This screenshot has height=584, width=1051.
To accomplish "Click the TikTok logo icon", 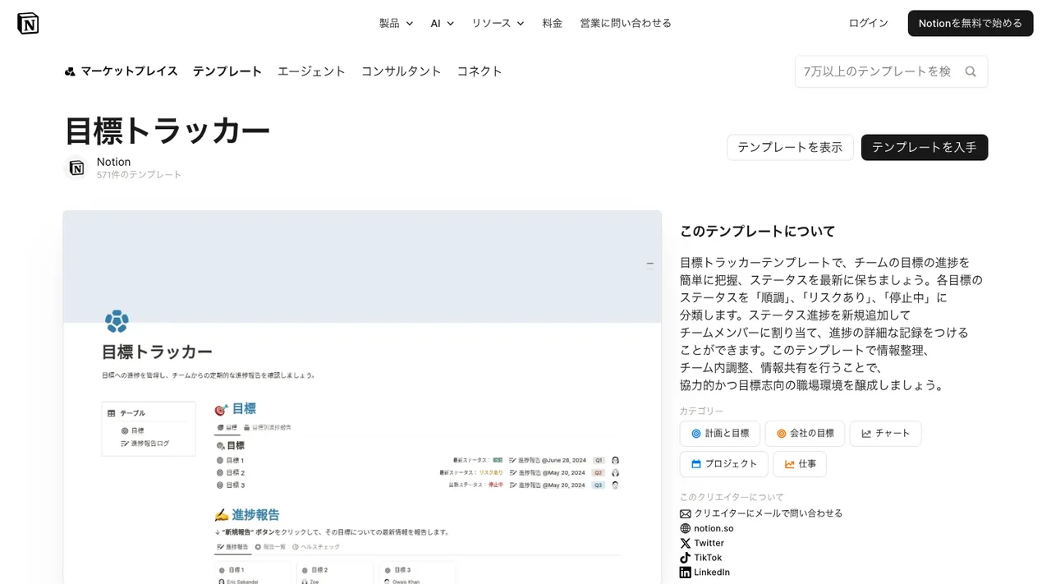I will point(686,558).
